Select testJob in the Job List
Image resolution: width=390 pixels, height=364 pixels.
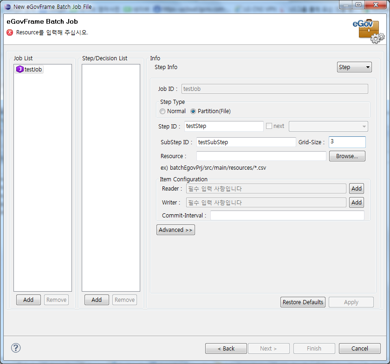(x=29, y=69)
